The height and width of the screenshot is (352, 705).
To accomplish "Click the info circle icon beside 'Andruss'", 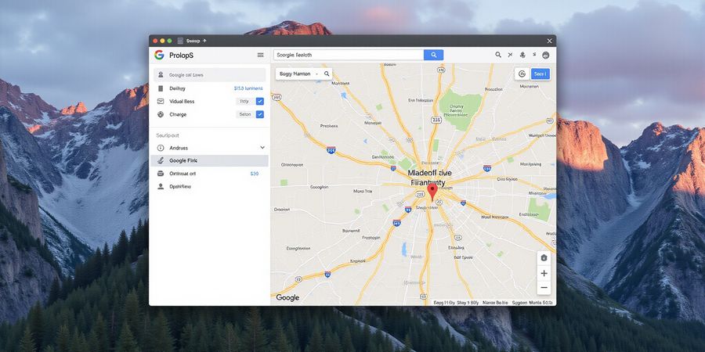I will 161,148.
